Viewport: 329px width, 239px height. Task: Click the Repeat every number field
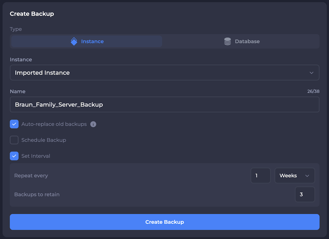(261, 176)
